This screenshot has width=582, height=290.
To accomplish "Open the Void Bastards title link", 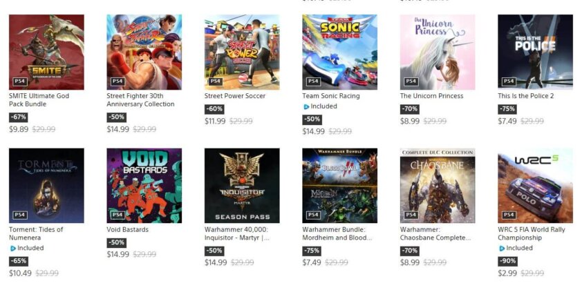I will (x=128, y=230).
